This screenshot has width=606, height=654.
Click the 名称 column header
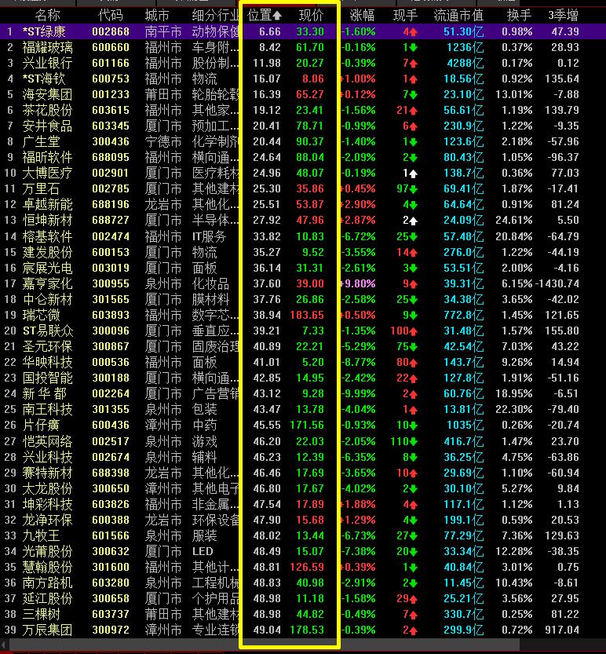pyautogui.click(x=48, y=16)
